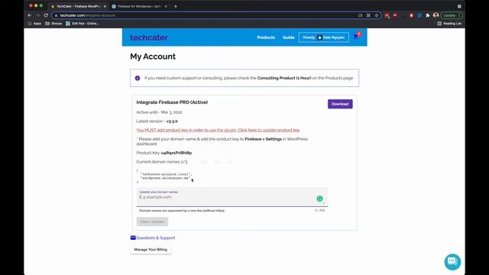
Task: Select the "techcater-plugins.local" domain entry
Action: [x=166, y=174]
